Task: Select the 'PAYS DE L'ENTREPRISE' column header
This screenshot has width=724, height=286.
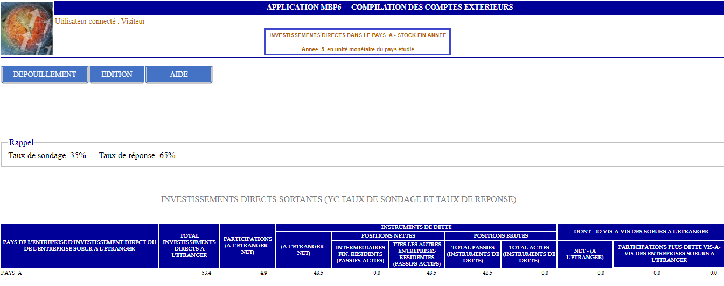Action: click(x=80, y=246)
